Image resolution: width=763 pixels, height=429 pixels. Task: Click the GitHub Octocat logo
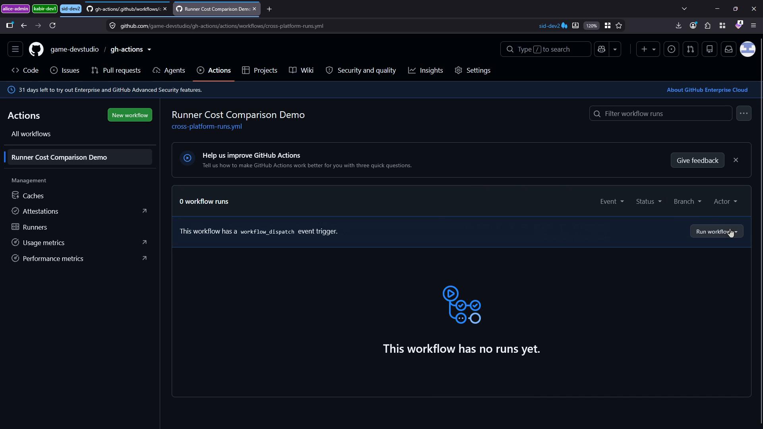tap(36, 49)
